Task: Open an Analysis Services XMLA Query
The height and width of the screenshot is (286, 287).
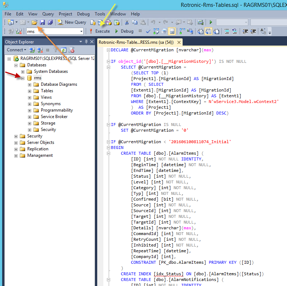Action: tap(117, 22)
